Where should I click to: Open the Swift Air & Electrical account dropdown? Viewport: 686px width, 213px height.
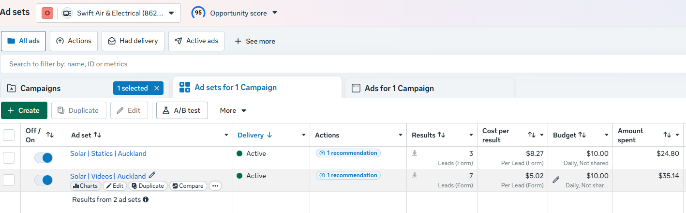click(x=108, y=13)
